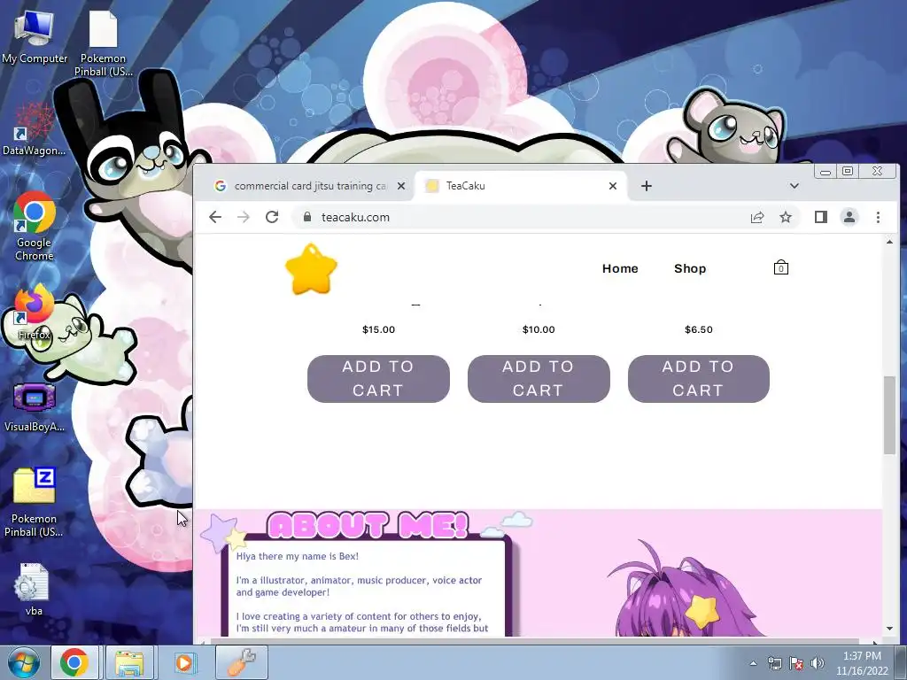
Task: Open VisualBoyAdvance desktop icon
Action: tap(35, 406)
